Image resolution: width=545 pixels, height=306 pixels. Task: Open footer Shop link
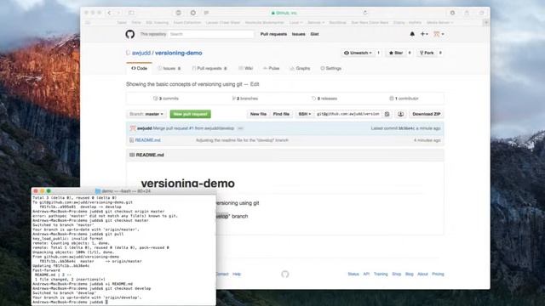(397, 274)
